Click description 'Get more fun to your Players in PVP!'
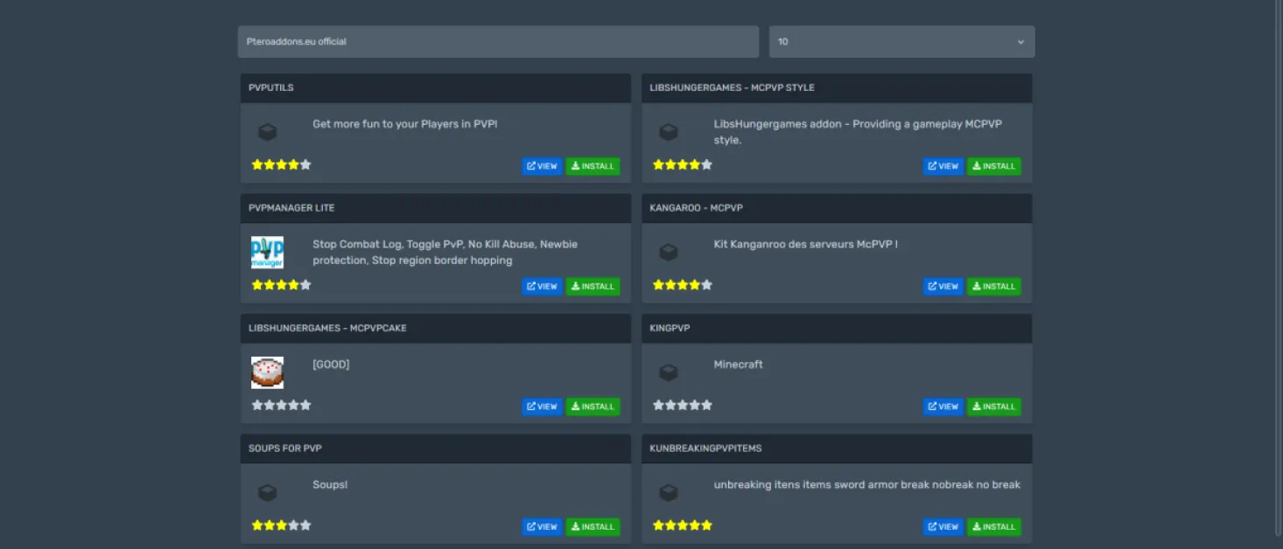Image resolution: width=1283 pixels, height=549 pixels. coord(405,124)
